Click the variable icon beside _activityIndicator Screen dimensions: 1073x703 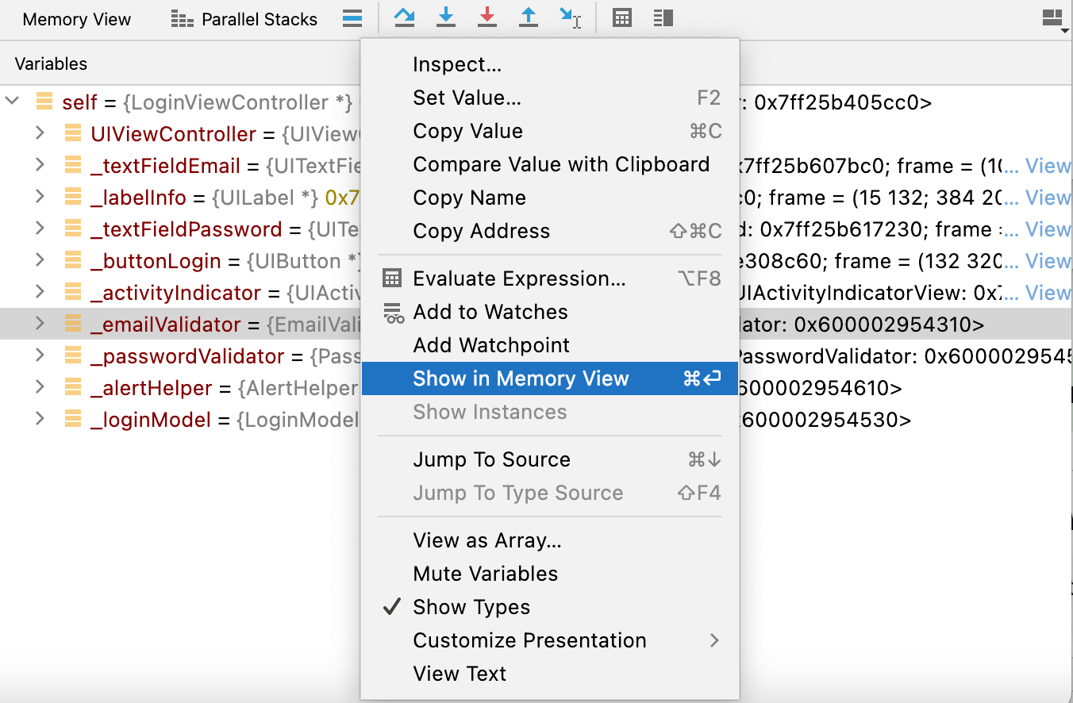coord(73,293)
